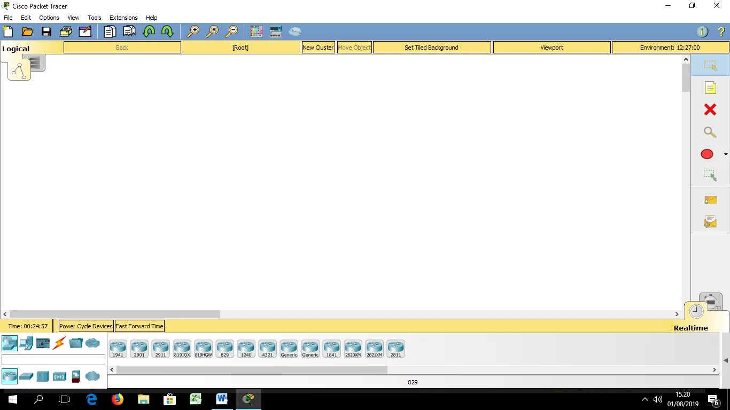Choose the WAN Emulation cloud subcategory

[x=92, y=376]
